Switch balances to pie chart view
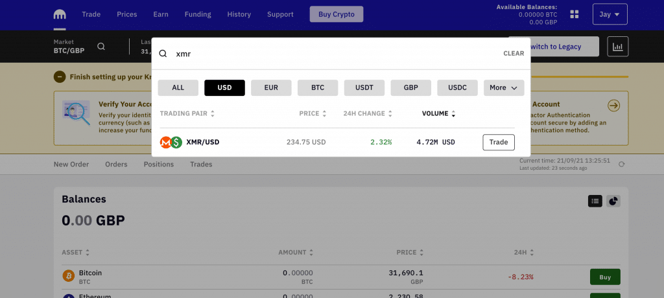The width and height of the screenshot is (664, 298). pyautogui.click(x=613, y=201)
